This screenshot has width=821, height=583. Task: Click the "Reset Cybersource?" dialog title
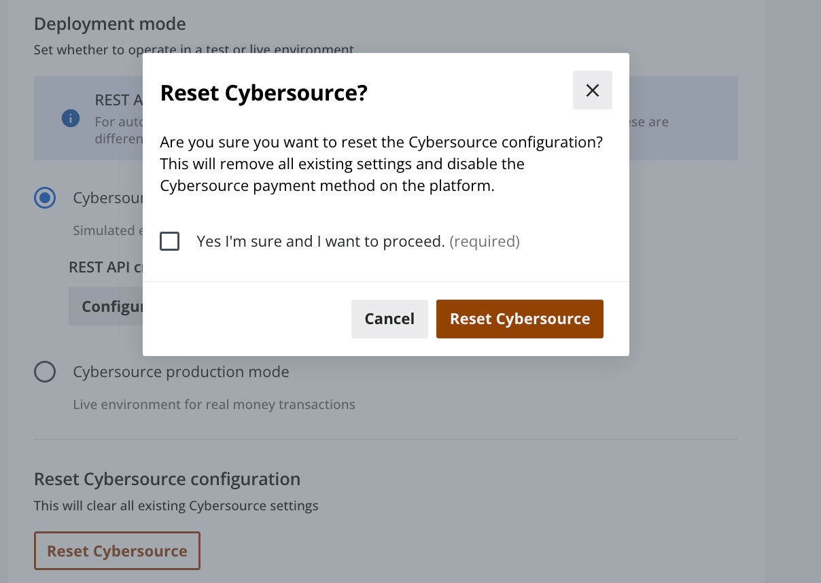point(264,92)
